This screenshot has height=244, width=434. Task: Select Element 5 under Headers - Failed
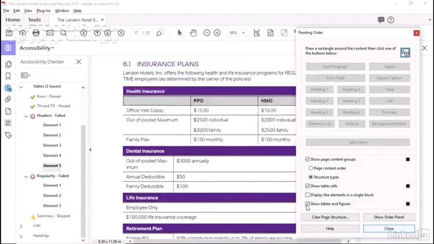click(52, 165)
